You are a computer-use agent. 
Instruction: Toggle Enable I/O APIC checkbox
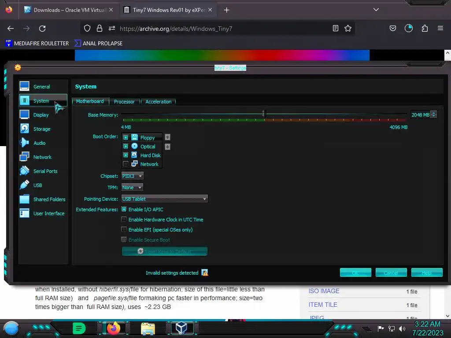[124, 209]
